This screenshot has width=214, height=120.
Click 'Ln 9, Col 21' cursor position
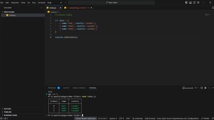pyautogui.click(x=103, y=119)
